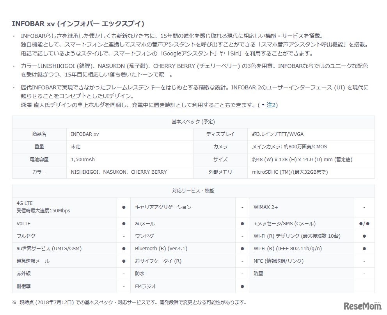Image resolution: width=387 pixels, height=315 pixels.
Task: Click the WiMAX 2+ cell
Action: point(301,207)
